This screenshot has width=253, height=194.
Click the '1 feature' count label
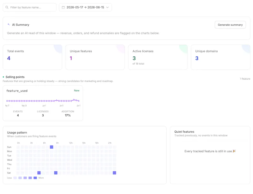245,79
